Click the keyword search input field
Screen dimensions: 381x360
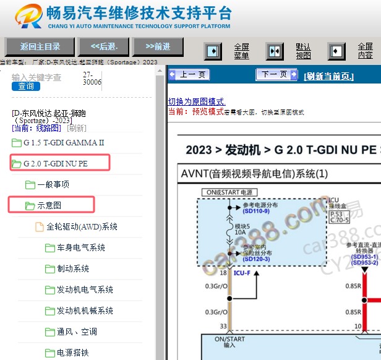[45, 78]
